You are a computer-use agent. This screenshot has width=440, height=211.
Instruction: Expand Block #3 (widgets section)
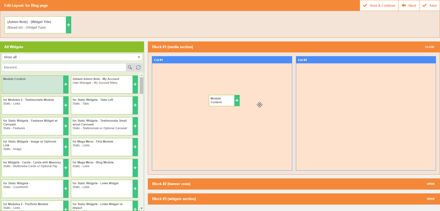coord(430,199)
